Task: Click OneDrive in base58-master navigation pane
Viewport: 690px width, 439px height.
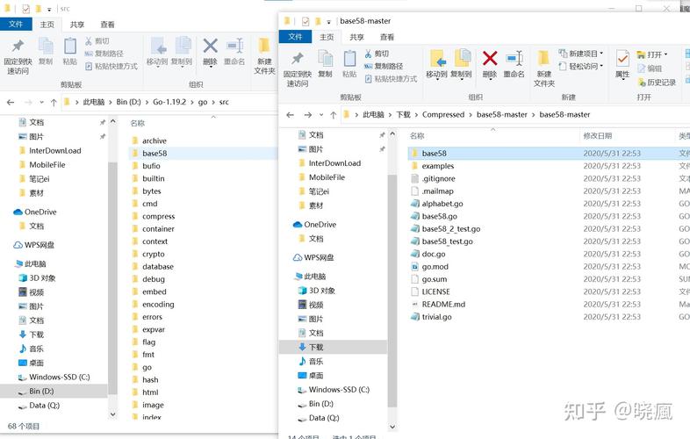Action: pos(320,225)
